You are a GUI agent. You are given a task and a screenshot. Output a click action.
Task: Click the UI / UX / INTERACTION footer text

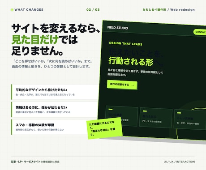click(x=179, y=161)
